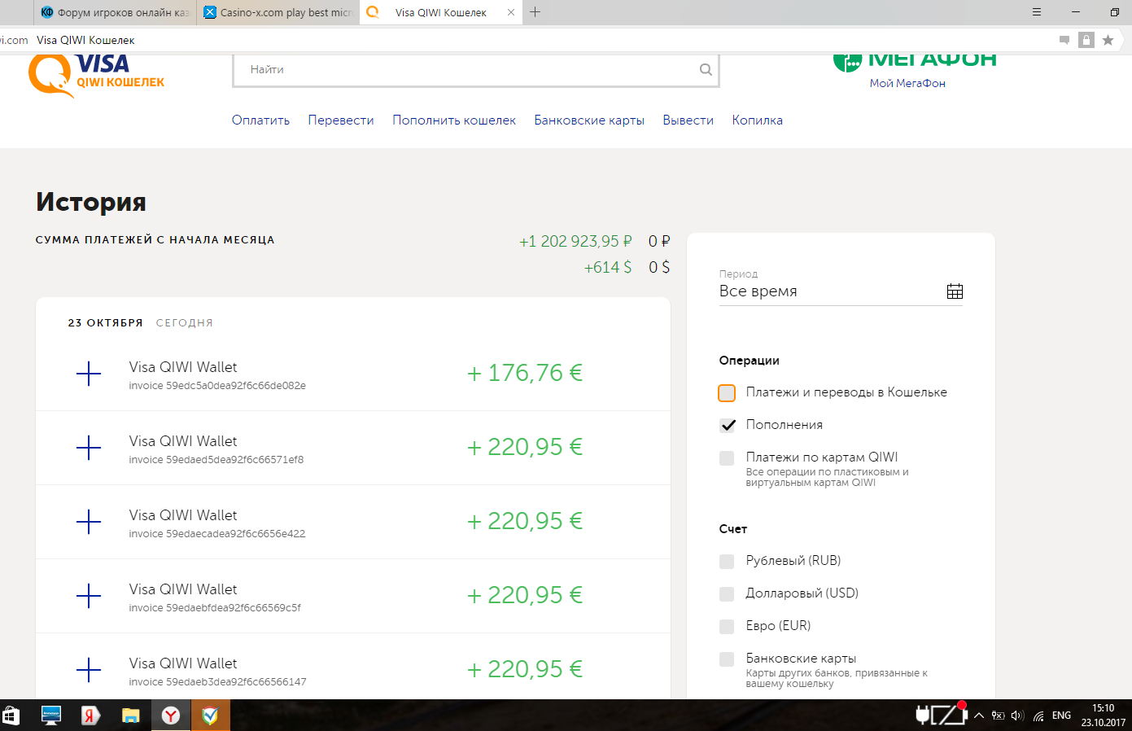The image size is (1132, 731).
Task: Open the Период 'Все время' dropdown
Action: click(x=841, y=291)
